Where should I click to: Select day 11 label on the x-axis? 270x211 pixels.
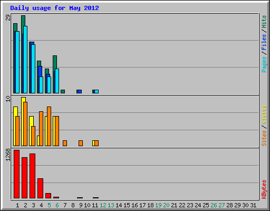[95, 205]
